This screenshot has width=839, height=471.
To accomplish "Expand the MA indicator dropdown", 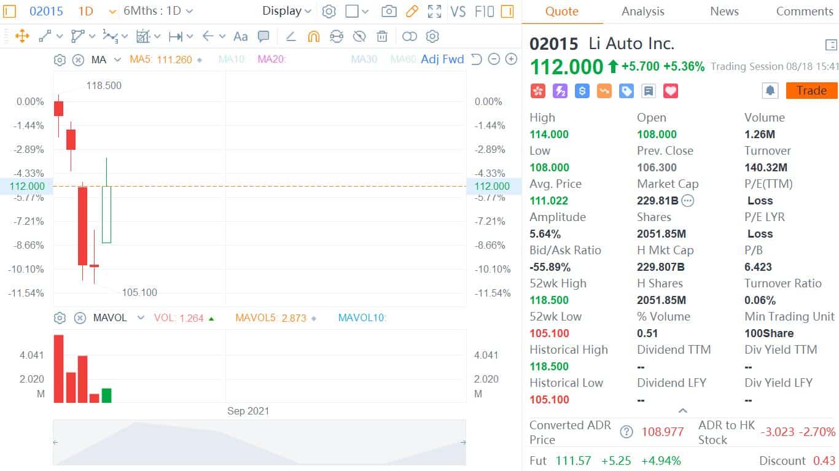I will 117,60.
